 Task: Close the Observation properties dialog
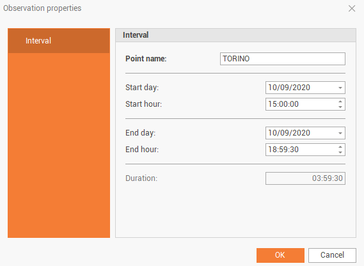pos(352,8)
